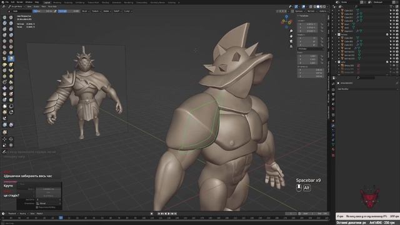Open the Remesh dropdown
Screen dimensions: 400x225
pos(312,11)
